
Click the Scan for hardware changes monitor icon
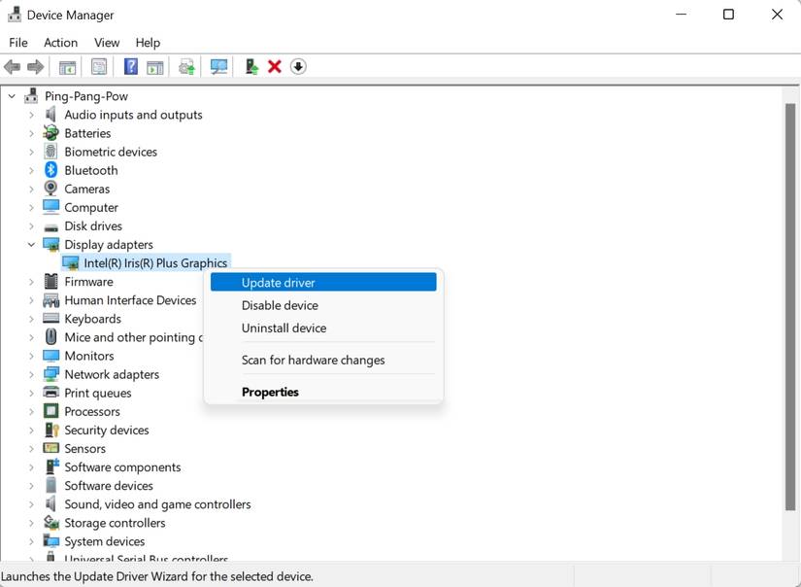point(218,66)
